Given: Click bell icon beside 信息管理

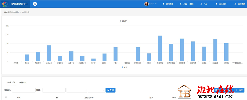Looking at the screenshot, I should point(235,4).
